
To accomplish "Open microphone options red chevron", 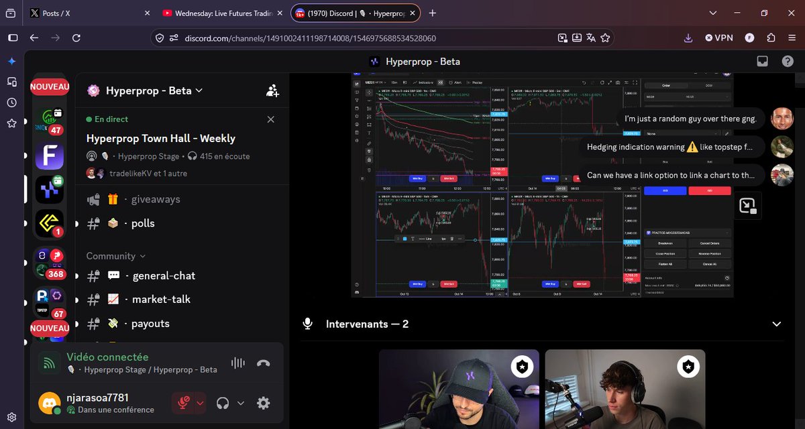I will 199,403.
